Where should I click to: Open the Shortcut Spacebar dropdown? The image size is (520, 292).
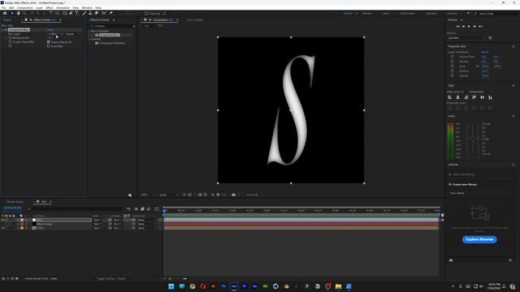pos(466,38)
